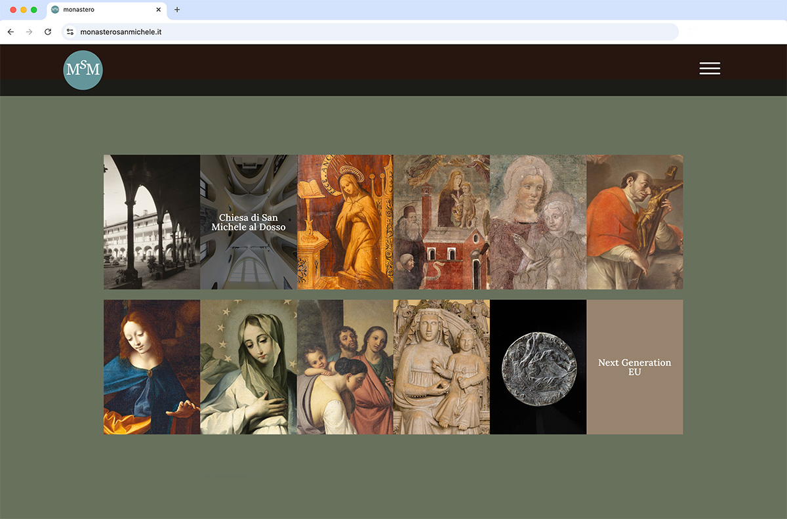Screen dimensions: 787x519
Task: Open the faded Madonna and Child fresco tile
Action: click(x=538, y=222)
